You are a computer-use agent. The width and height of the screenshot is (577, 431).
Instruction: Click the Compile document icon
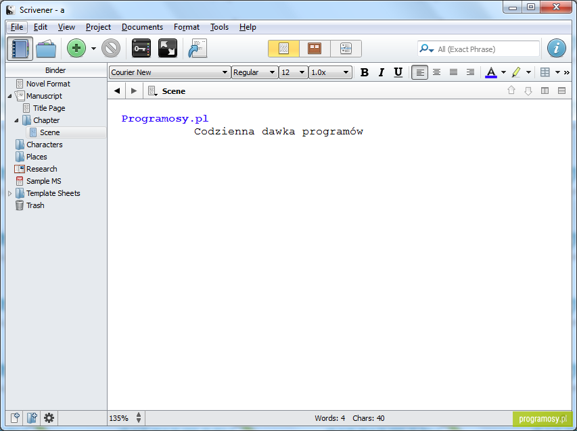tap(198, 49)
